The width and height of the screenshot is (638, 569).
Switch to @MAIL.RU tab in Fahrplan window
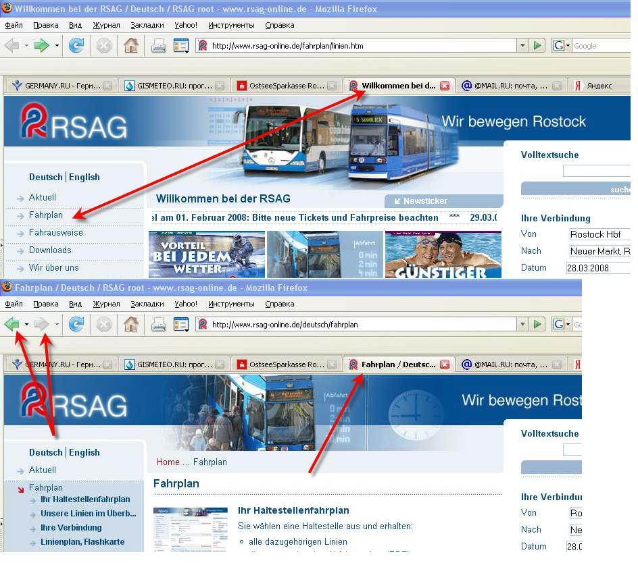point(510,364)
